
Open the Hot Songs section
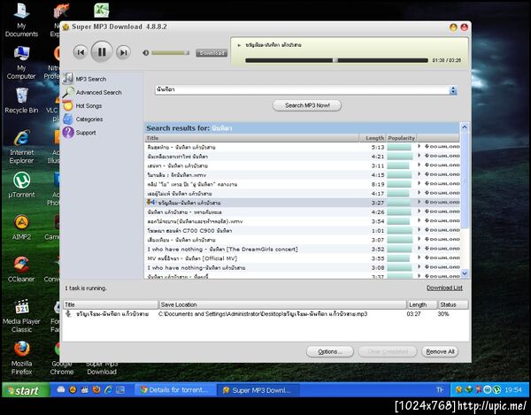[x=88, y=106]
